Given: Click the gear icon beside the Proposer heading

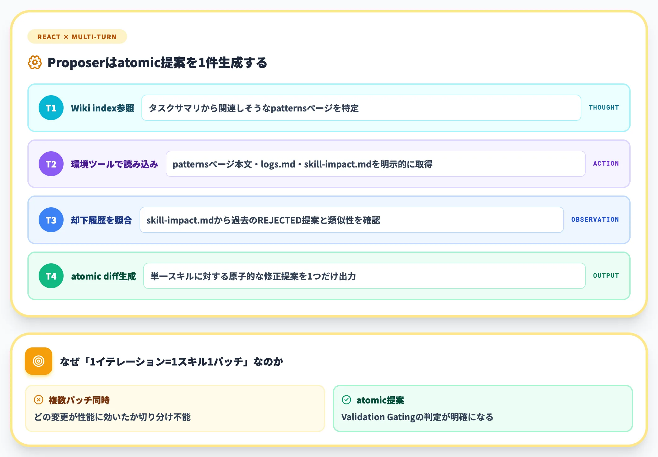Looking at the screenshot, I should (35, 63).
